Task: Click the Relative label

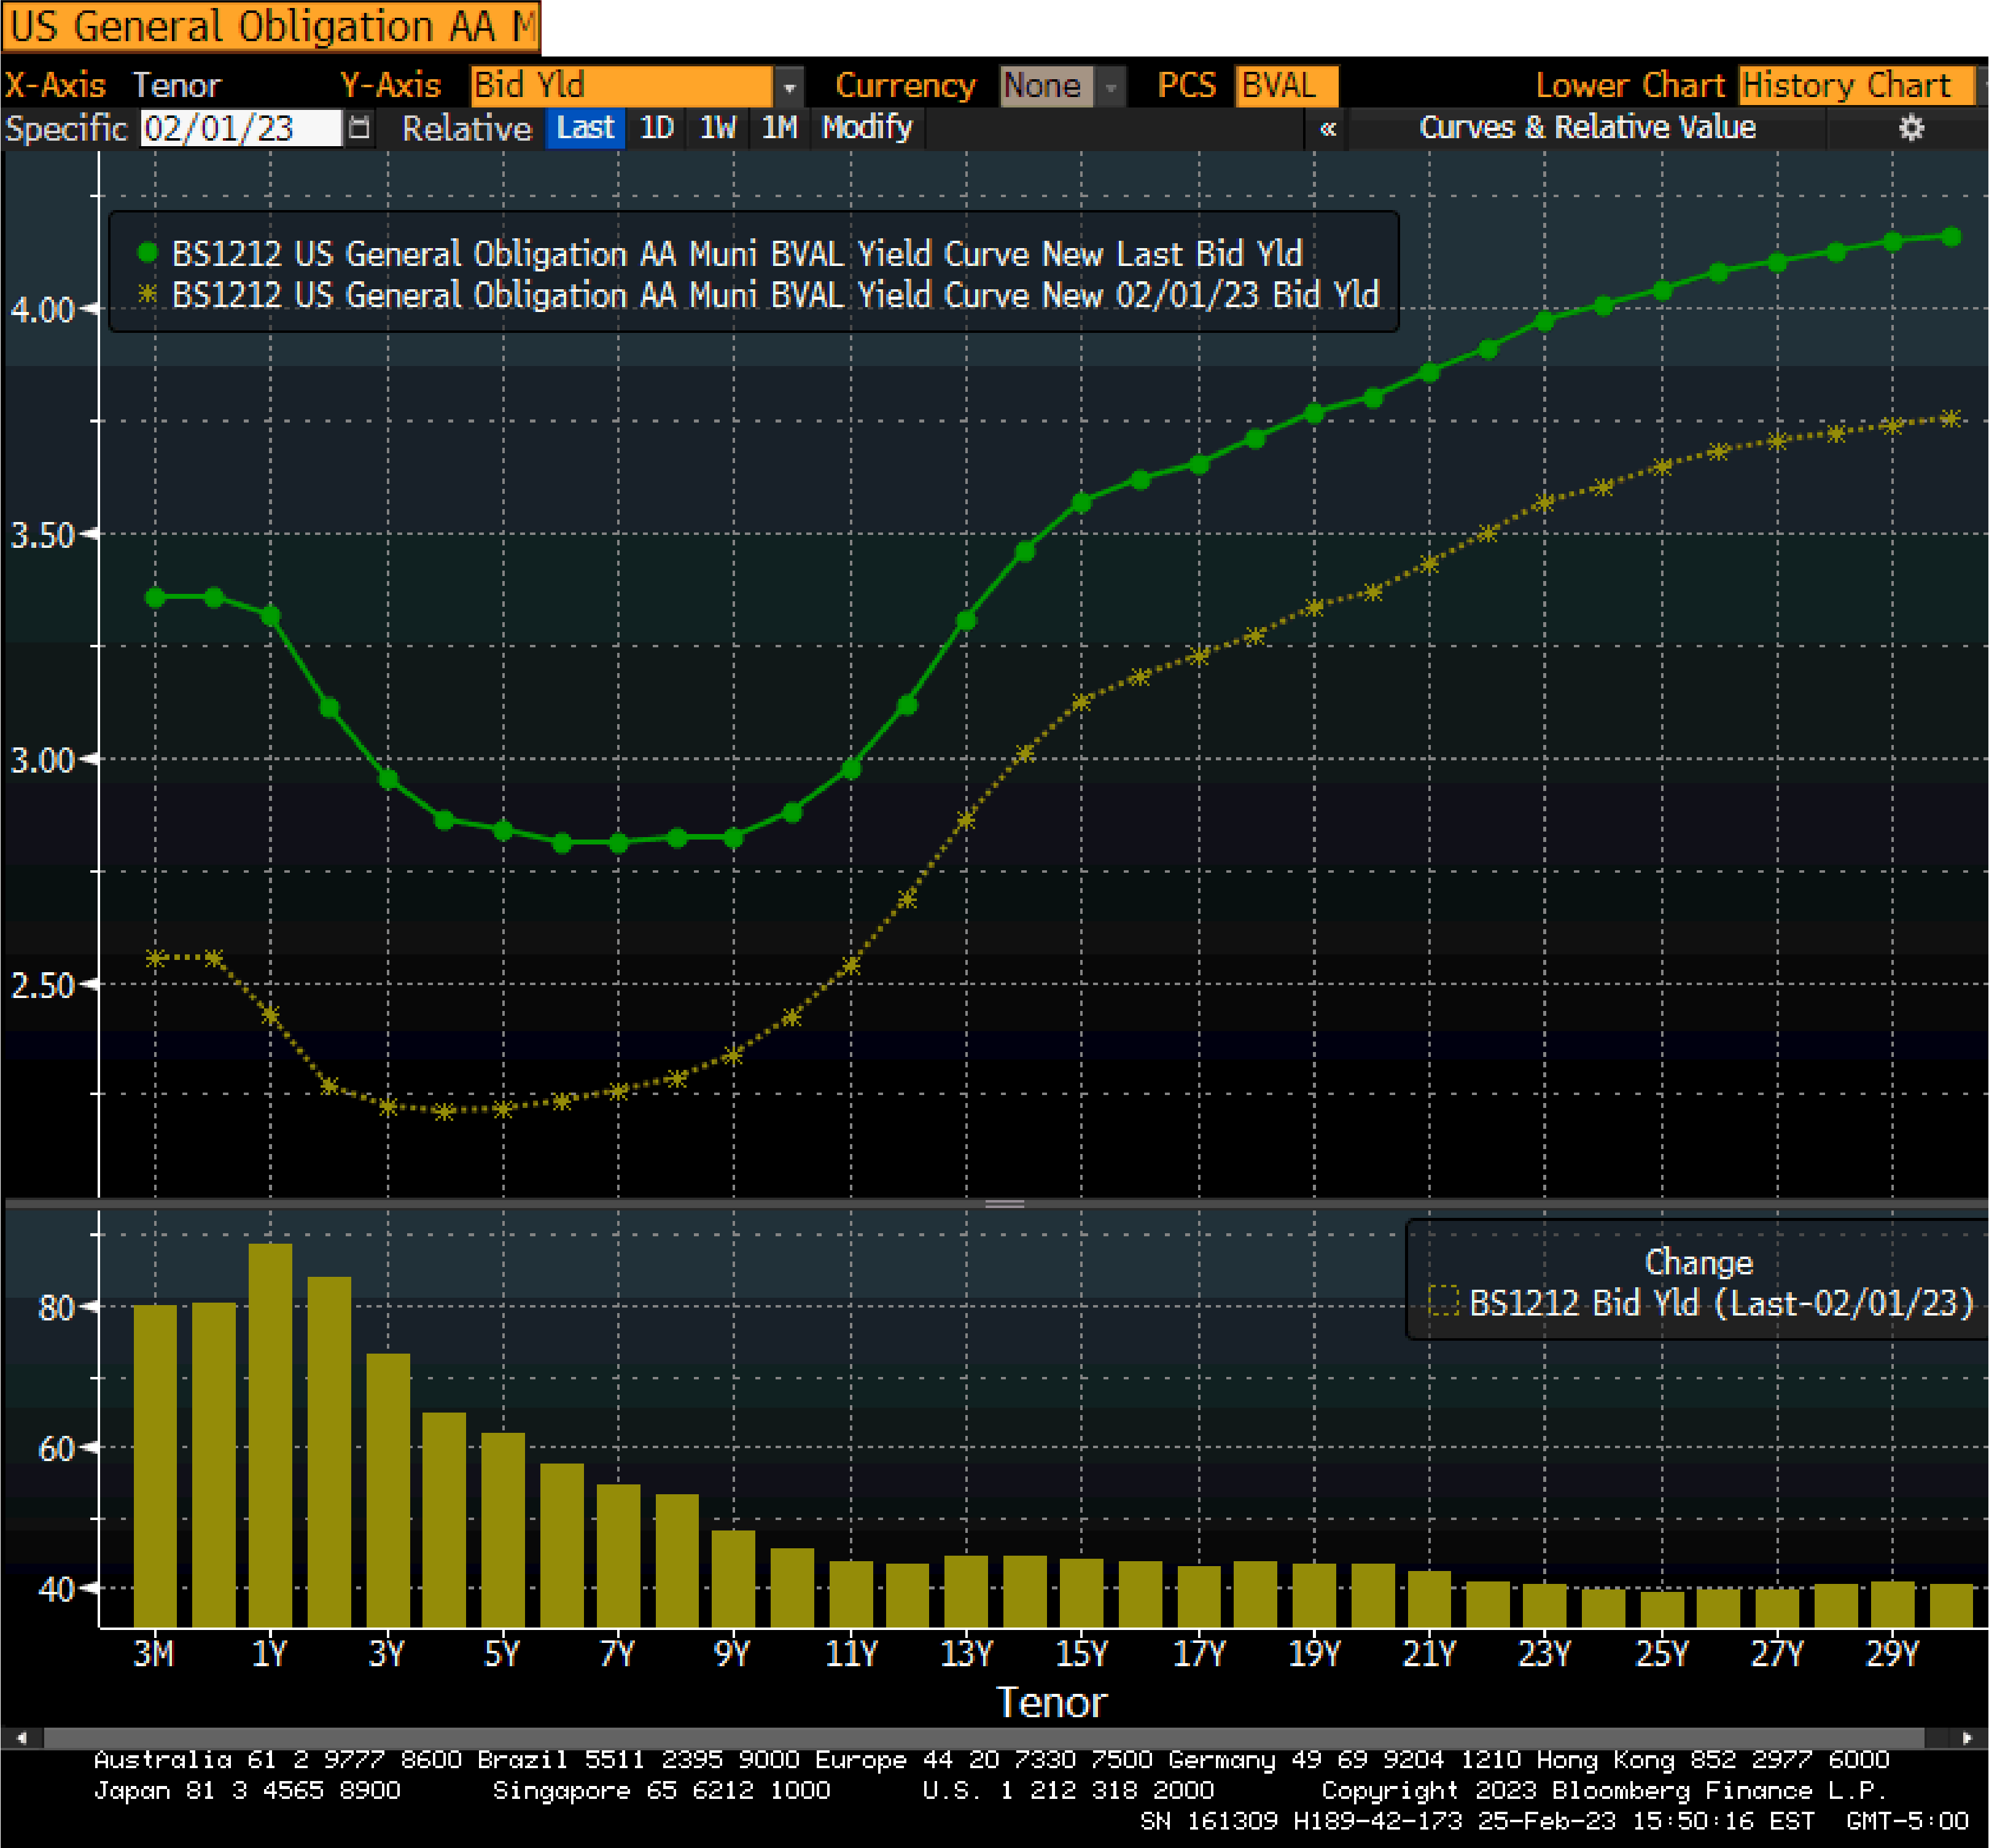Action: (466, 128)
